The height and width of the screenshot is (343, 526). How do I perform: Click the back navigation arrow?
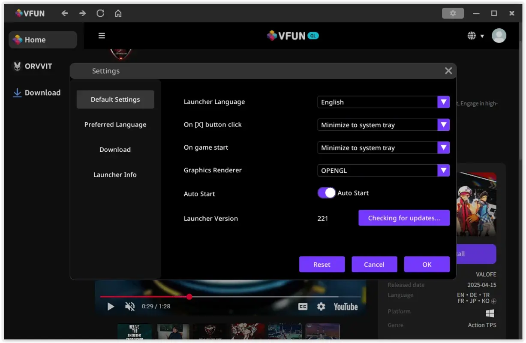64,13
